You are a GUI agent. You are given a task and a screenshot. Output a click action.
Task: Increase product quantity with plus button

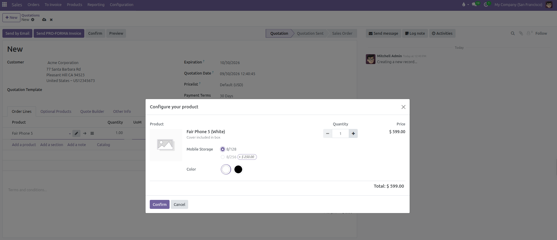click(353, 133)
